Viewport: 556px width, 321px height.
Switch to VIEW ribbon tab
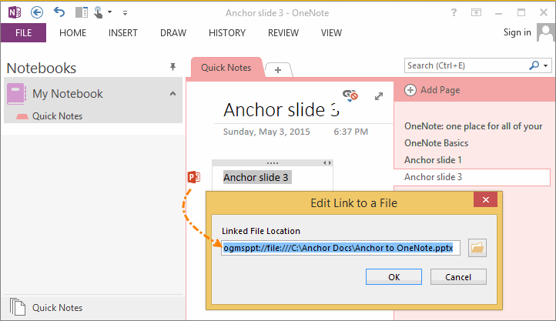click(x=331, y=33)
